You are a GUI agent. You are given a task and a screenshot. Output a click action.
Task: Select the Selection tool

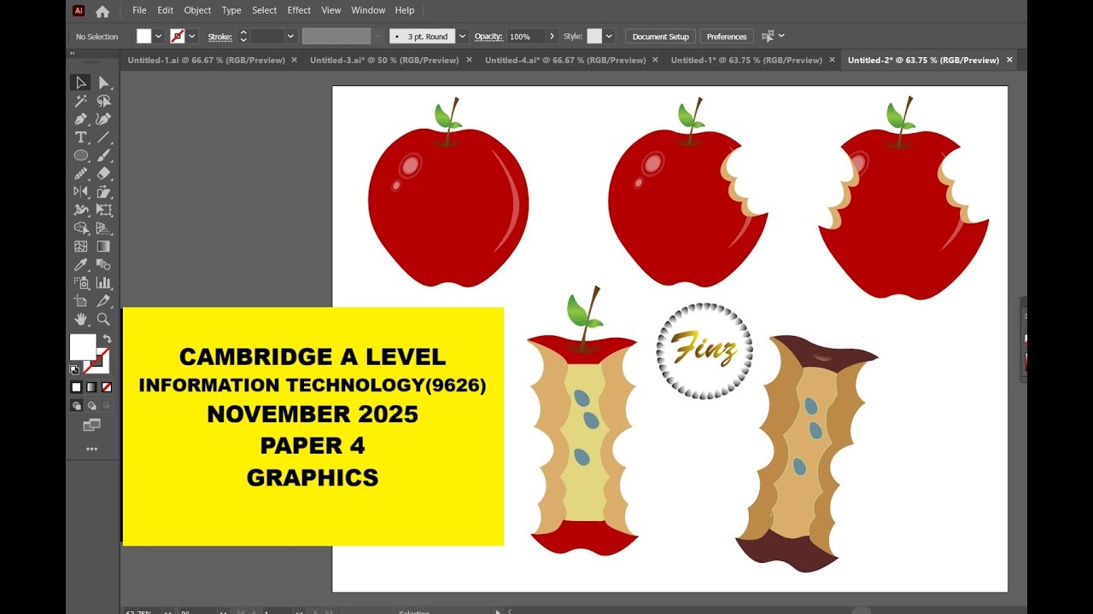[x=80, y=83]
